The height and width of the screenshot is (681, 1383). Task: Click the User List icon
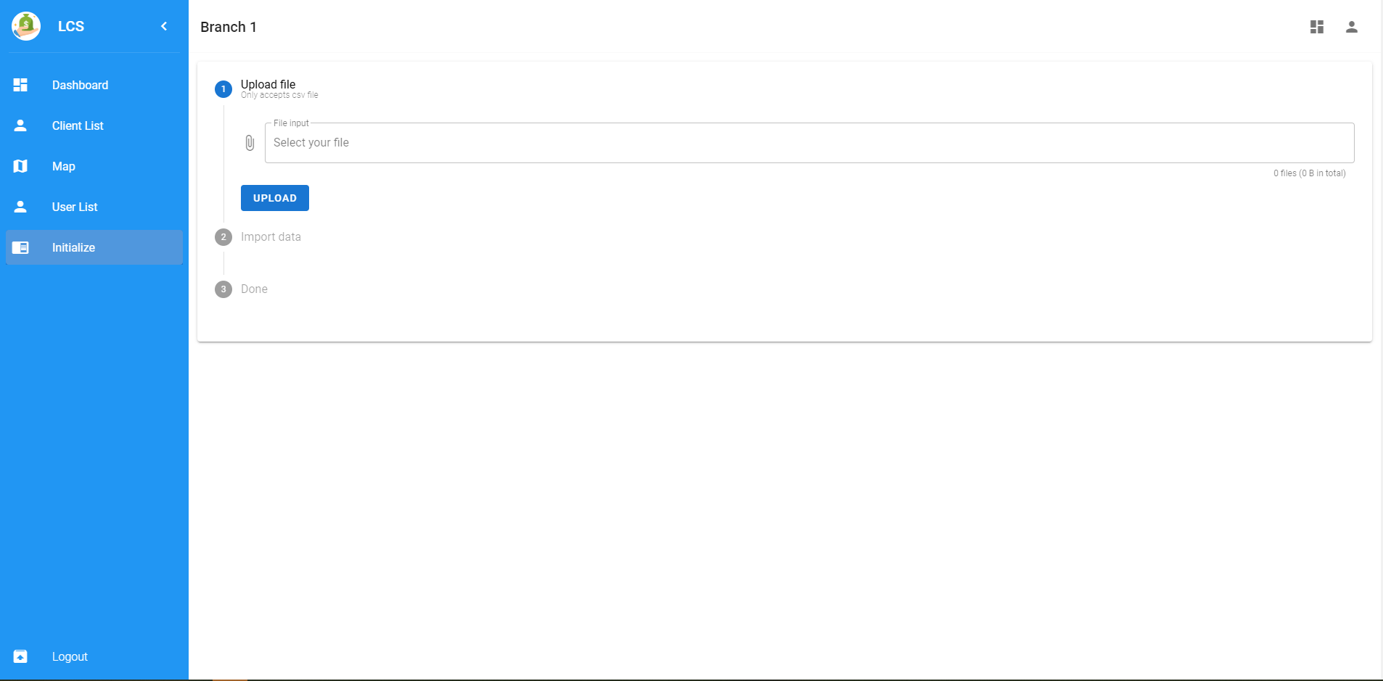coord(20,207)
